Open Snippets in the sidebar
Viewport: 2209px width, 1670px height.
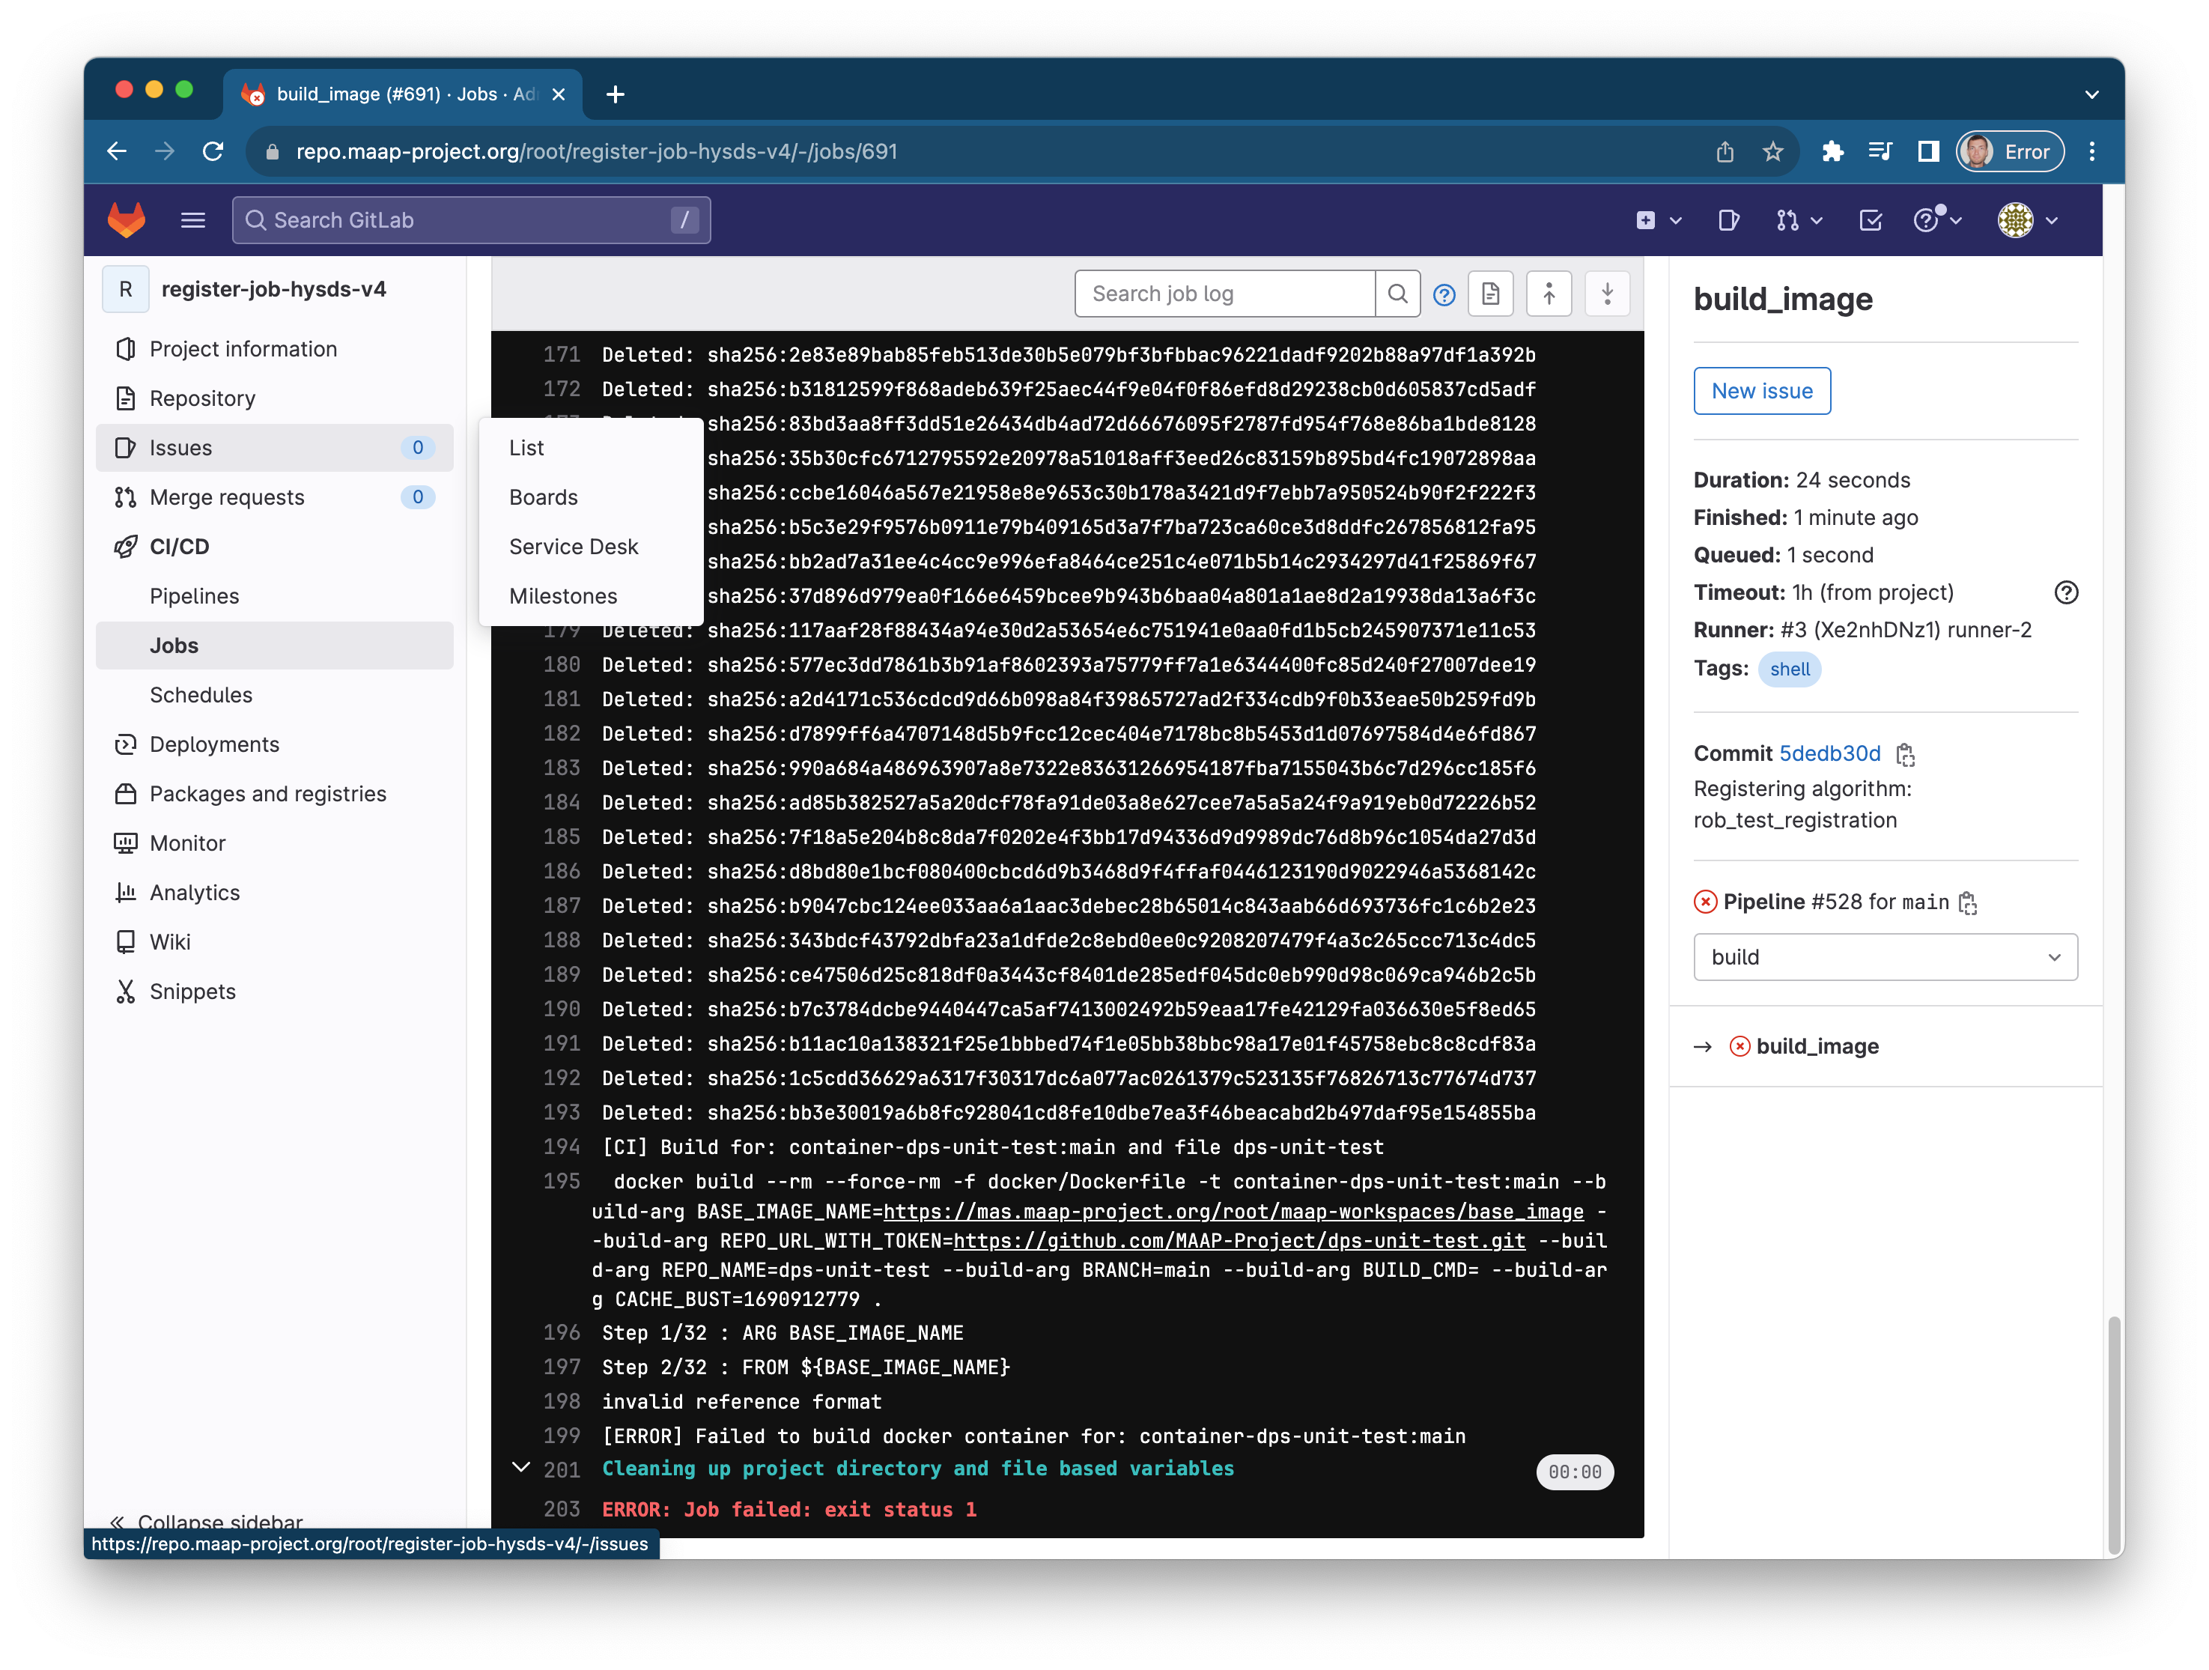(x=275, y=992)
